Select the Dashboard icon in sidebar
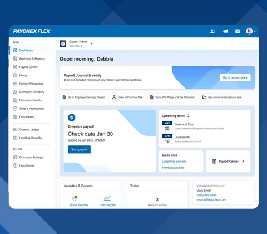This screenshot has height=234, width=267. click(x=15, y=50)
